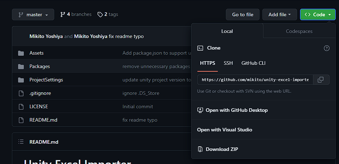
Task: Click the LICENSE file icon
Action: 21,106
